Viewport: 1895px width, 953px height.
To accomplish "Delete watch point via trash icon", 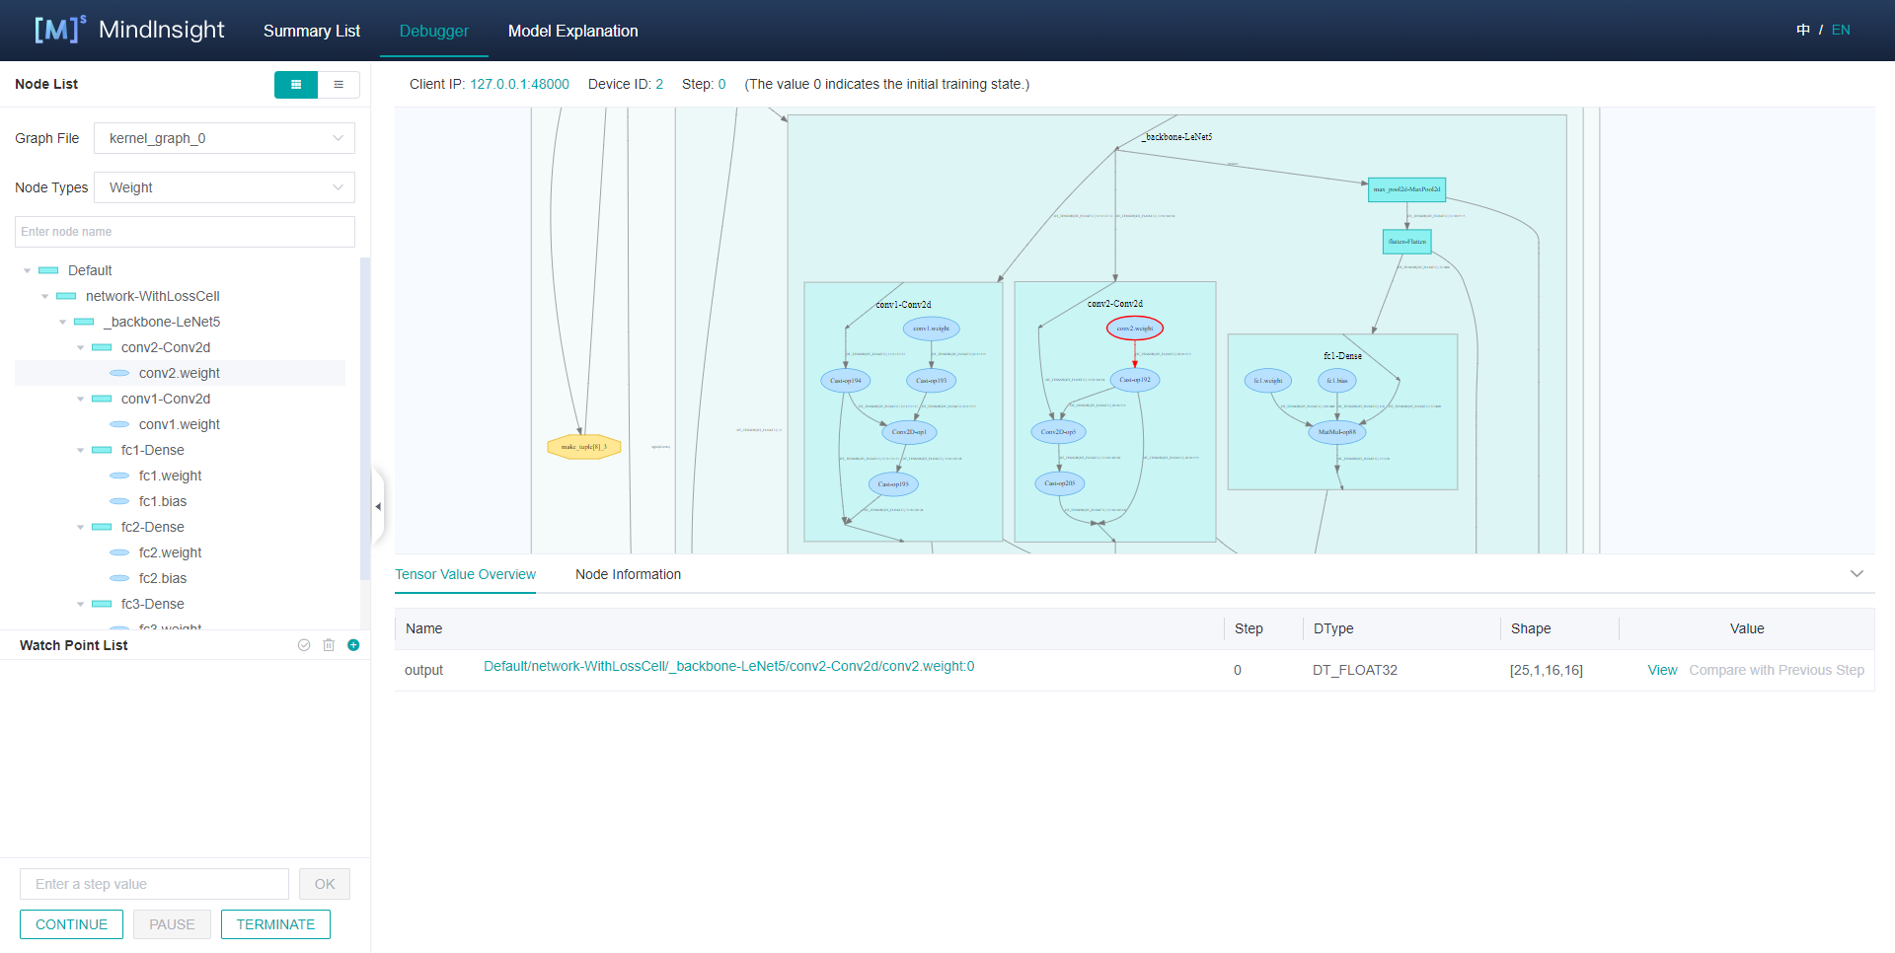I will pyautogui.click(x=329, y=645).
